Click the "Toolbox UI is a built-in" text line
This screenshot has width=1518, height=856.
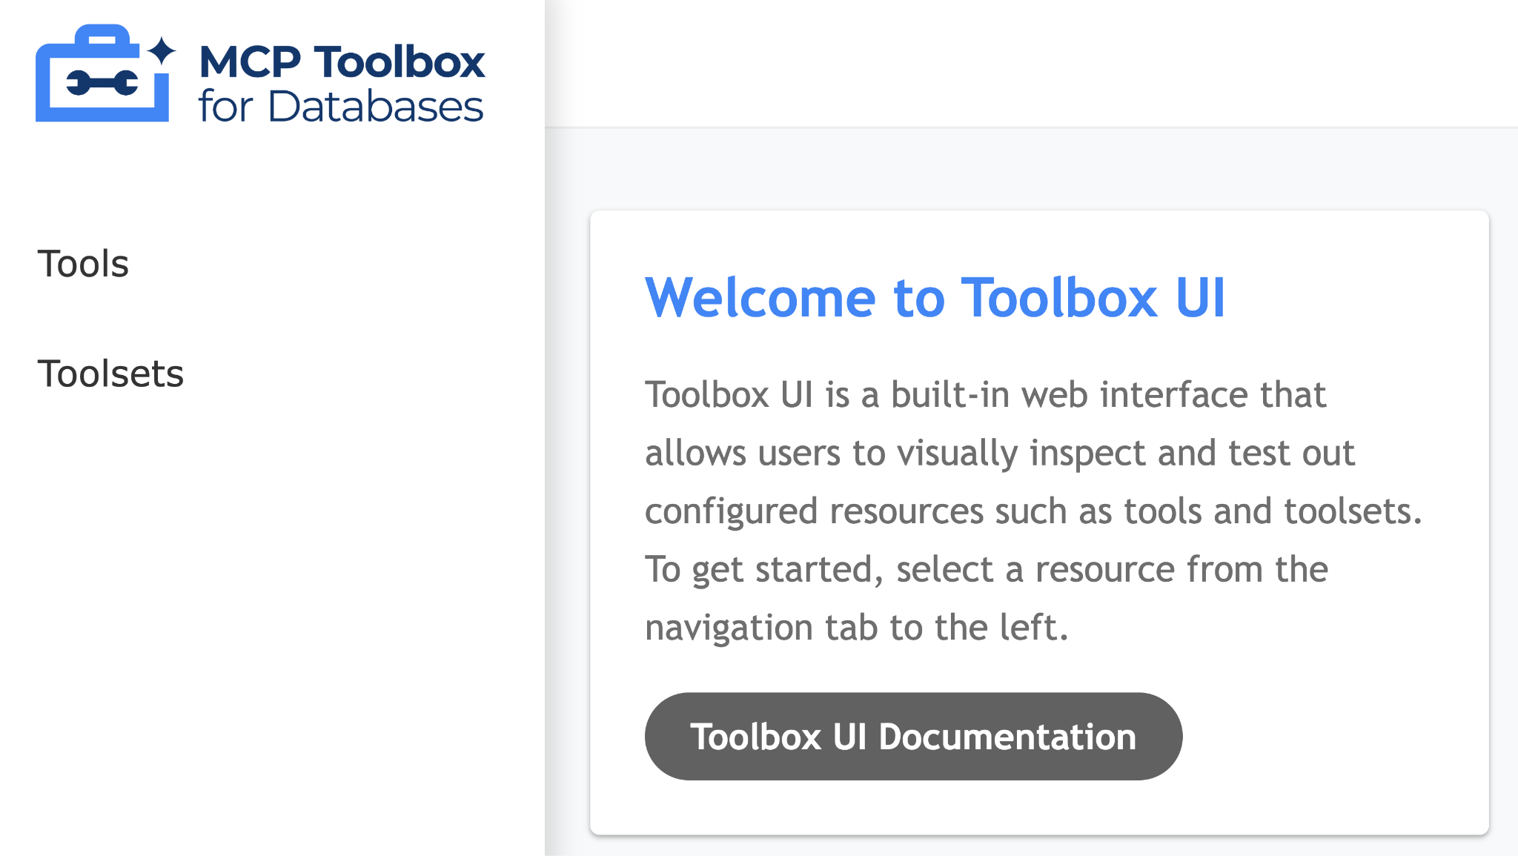(984, 395)
